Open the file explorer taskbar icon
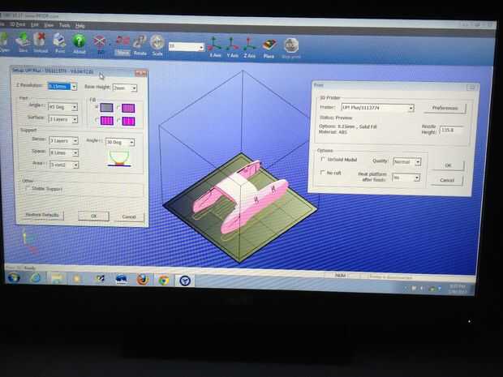Viewport: 503px width, 377px height. [58, 278]
